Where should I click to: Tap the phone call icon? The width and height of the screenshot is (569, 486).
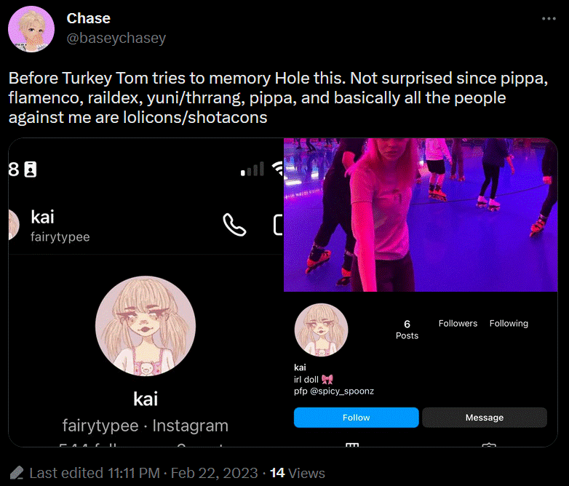[x=234, y=225]
